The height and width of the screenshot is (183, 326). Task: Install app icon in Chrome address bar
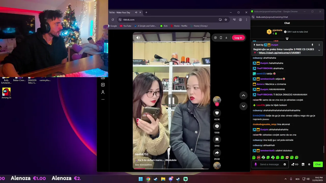coord(220,20)
